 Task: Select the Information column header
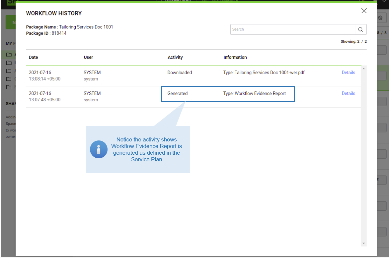click(x=235, y=57)
